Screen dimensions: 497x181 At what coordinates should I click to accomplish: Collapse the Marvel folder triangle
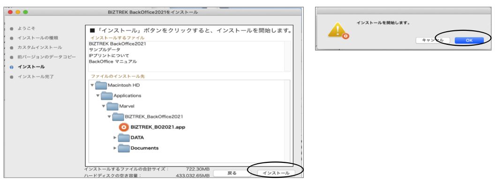point(104,106)
